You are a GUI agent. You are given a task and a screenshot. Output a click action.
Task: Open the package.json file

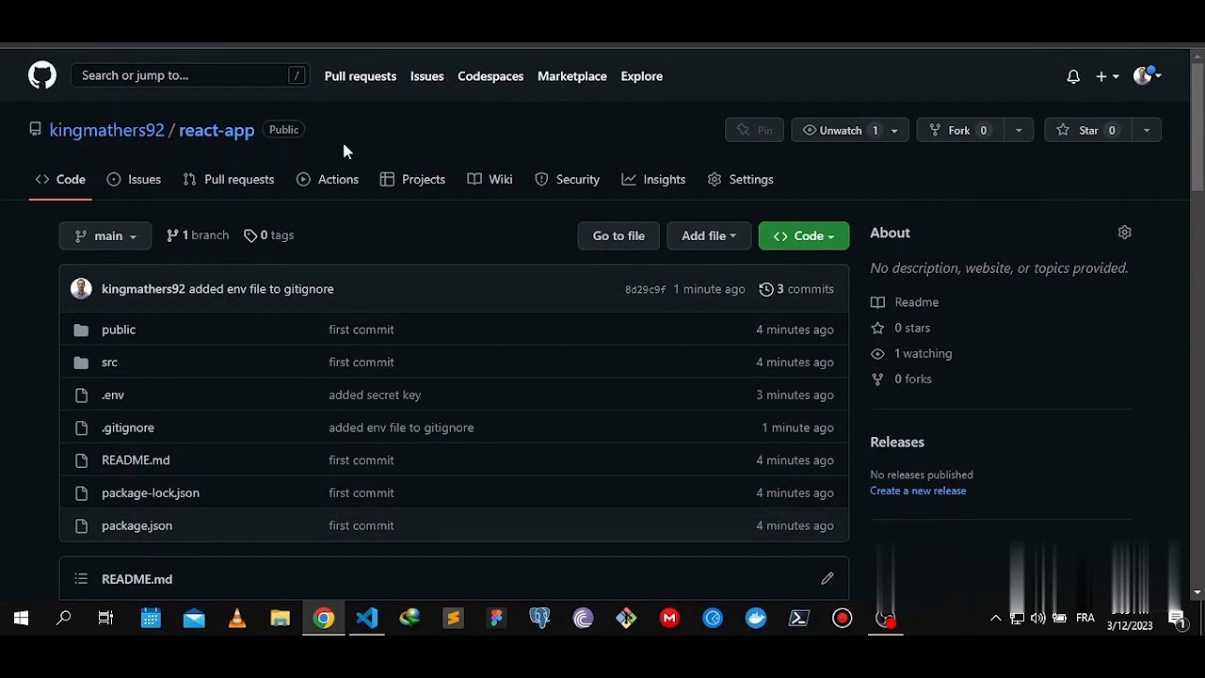click(137, 525)
